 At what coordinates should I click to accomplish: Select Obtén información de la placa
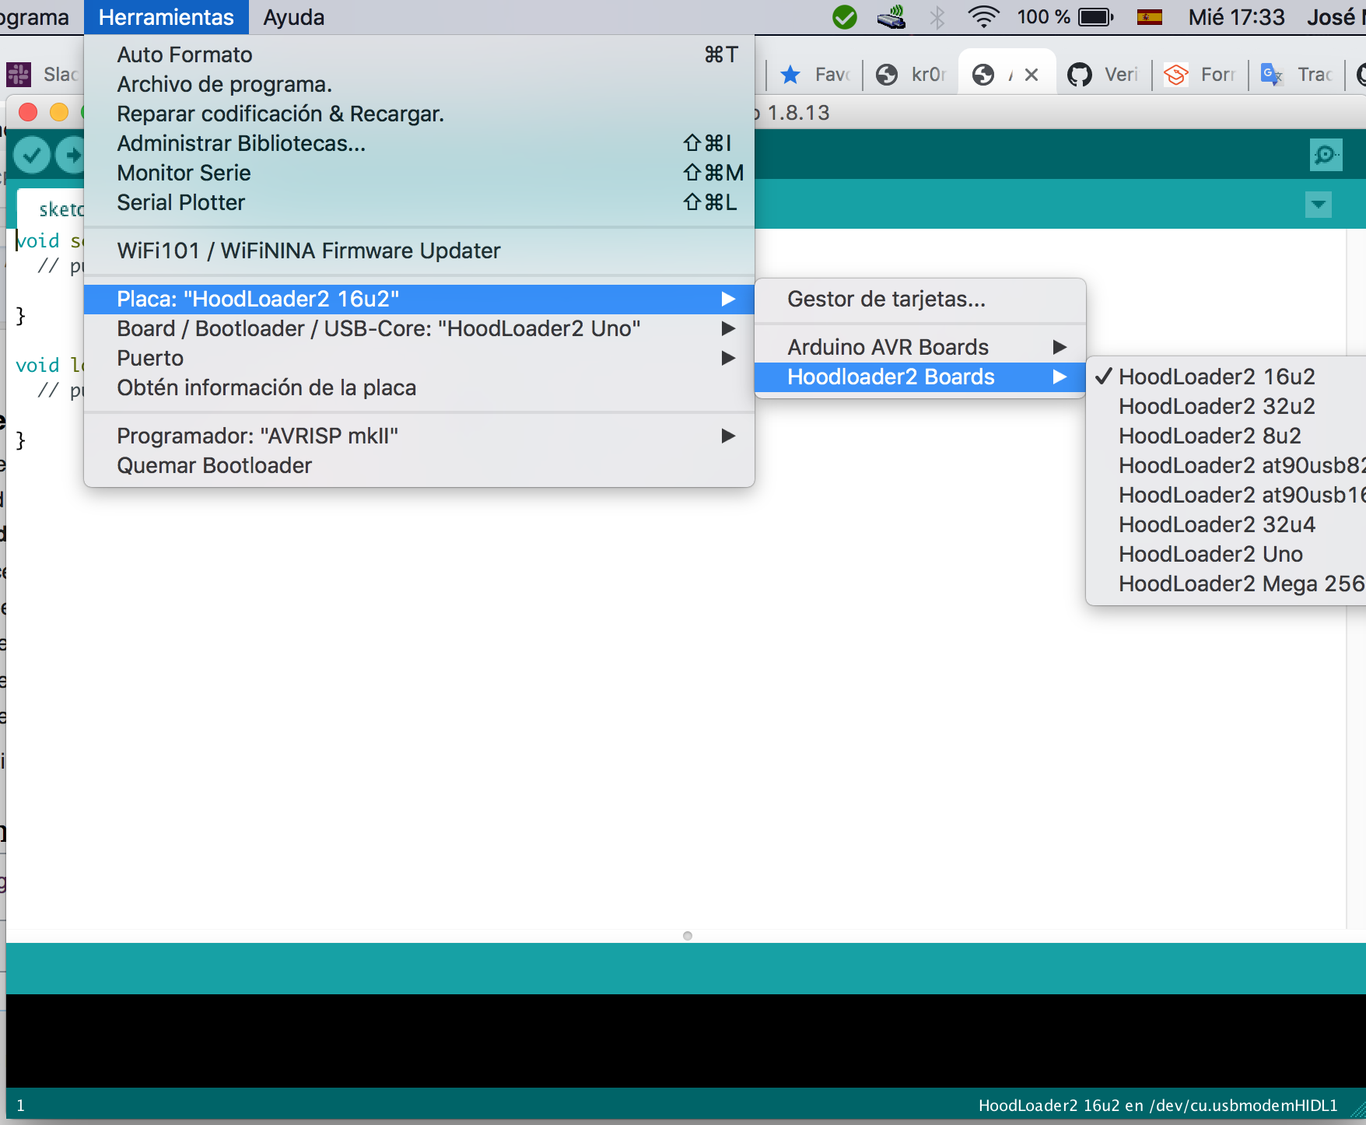419,387
